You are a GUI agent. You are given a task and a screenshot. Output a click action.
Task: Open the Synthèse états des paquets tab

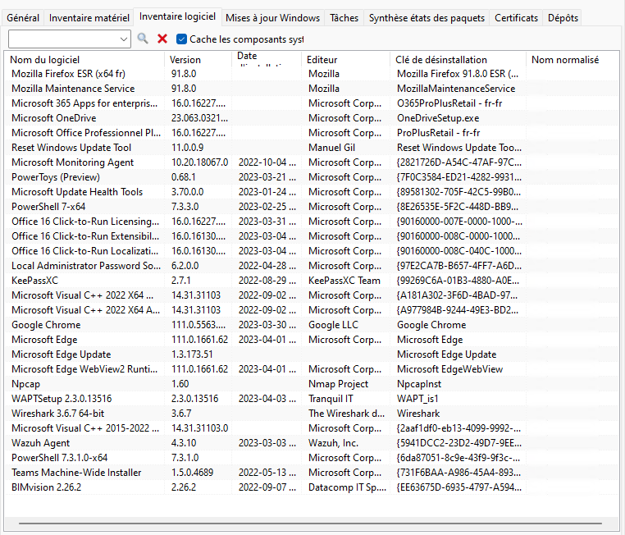(427, 18)
